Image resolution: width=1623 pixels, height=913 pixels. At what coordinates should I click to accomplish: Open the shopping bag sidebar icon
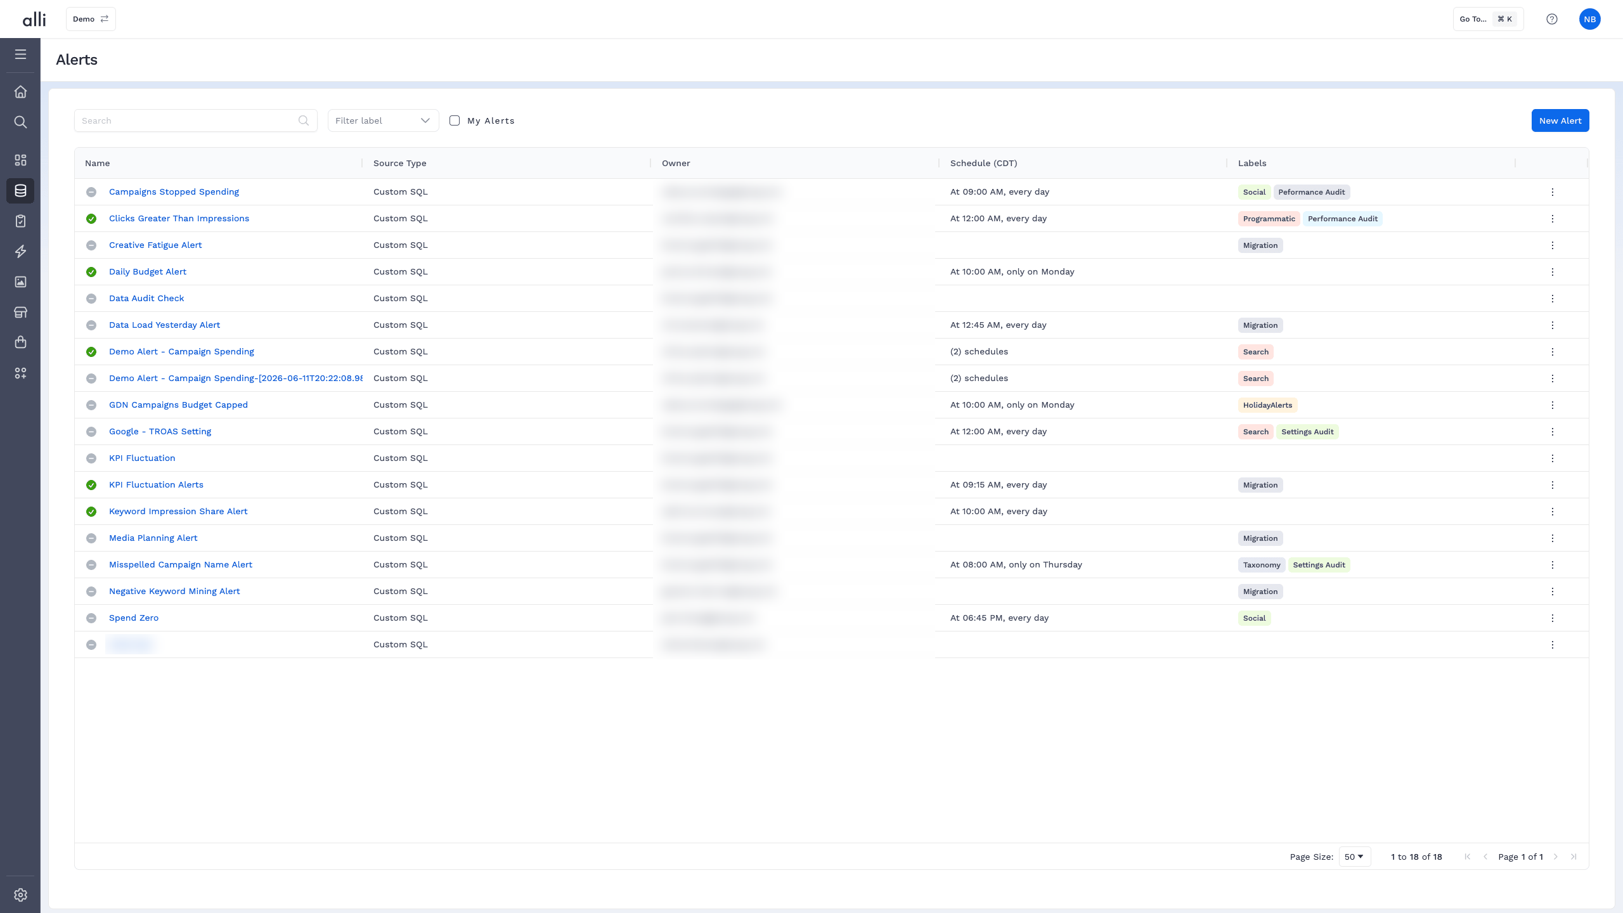tap(20, 342)
